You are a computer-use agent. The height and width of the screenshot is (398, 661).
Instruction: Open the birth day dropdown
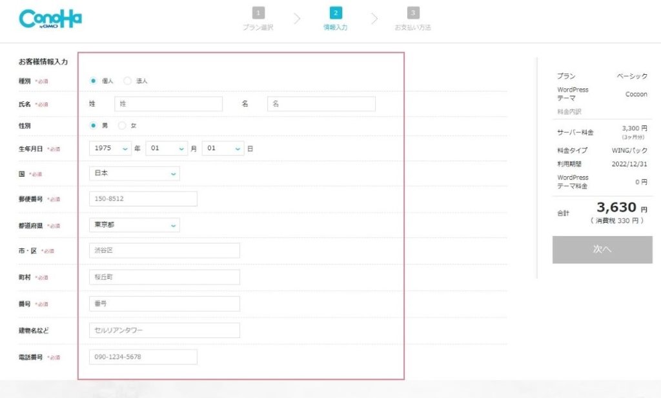223,148
